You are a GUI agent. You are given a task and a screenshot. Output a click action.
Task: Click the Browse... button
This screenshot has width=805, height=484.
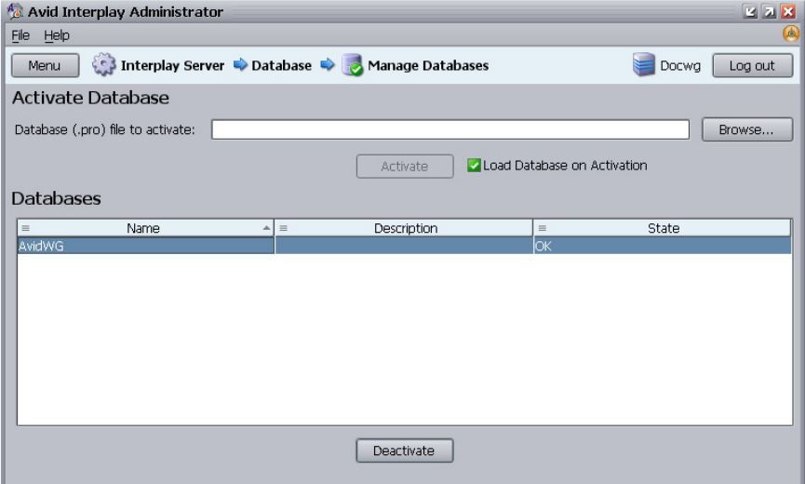[x=747, y=130]
